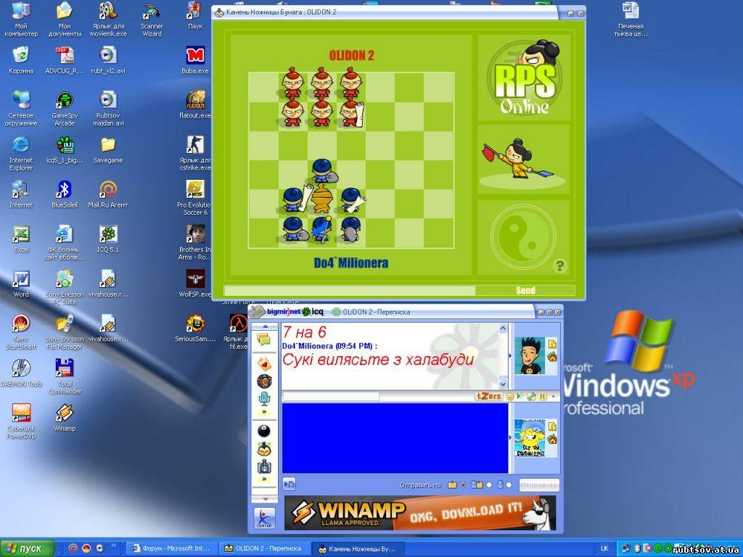Switch to Форум - Microsoft Internet taskbar item
This screenshot has height=557, width=743.
pyautogui.click(x=171, y=548)
